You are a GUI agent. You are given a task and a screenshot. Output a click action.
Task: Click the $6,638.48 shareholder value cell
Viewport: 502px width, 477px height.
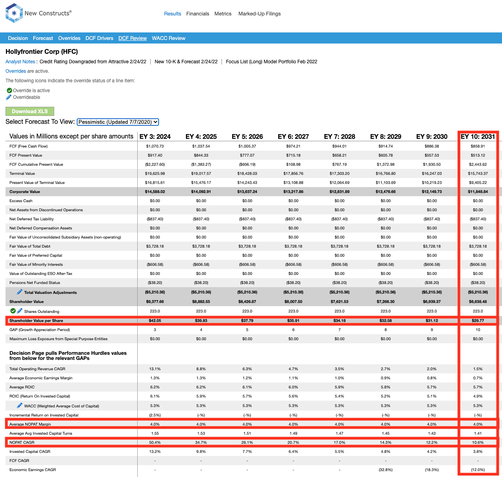(x=478, y=301)
